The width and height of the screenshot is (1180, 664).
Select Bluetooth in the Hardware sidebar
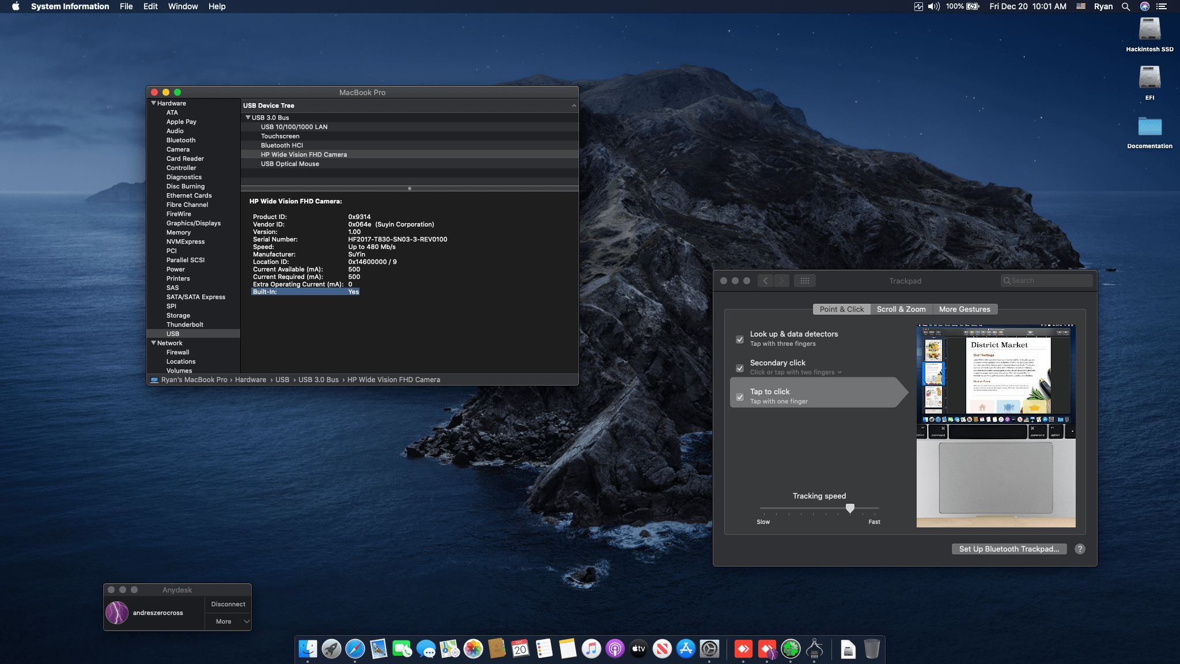[181, 140]
